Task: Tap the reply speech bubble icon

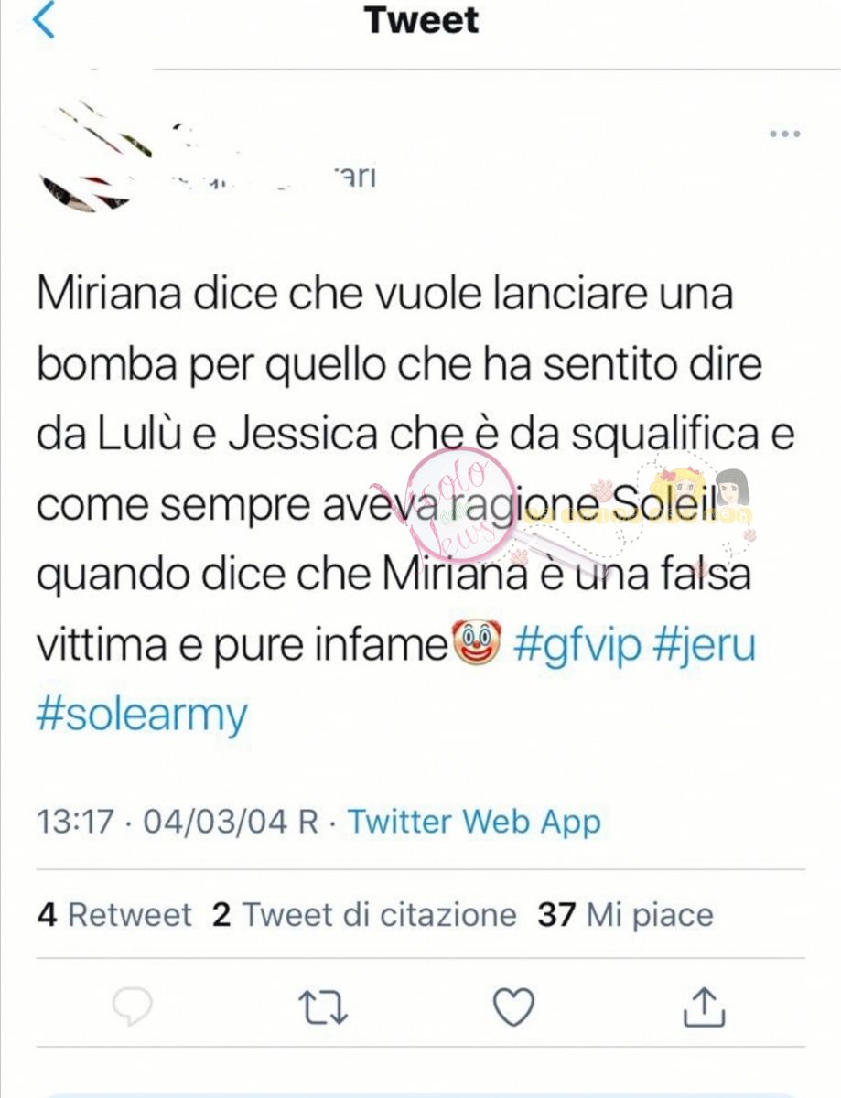Action: pos(132,1008)
